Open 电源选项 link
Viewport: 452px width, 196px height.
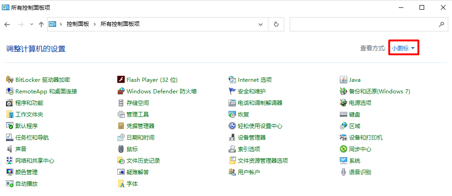coord(360,103)
